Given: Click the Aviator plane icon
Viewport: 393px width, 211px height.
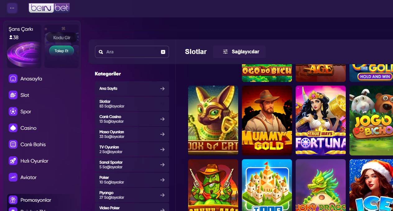Looking at the screenshot, I should [x=13, y=177].
